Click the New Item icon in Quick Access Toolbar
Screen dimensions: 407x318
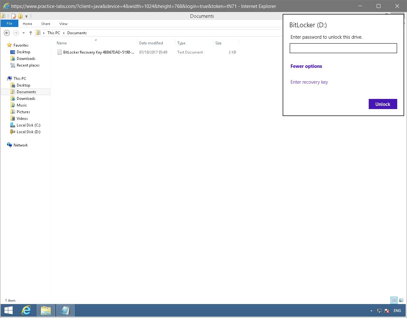(x=14, y=16)
